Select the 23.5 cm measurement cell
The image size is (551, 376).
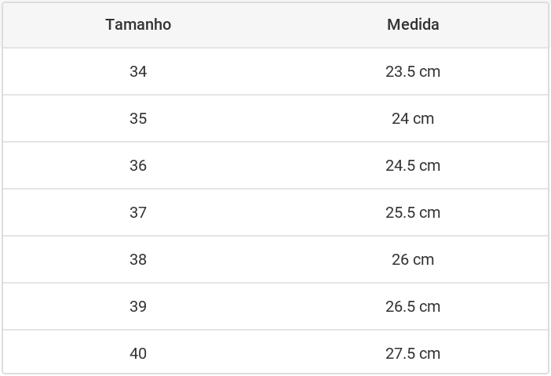pyautogui.click(x=413, y=71)
